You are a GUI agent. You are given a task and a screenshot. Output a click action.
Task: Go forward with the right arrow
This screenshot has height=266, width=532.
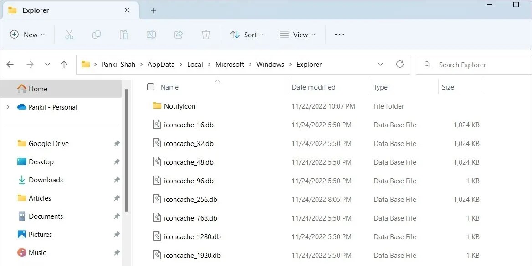pyautogui.click(x=30, y=65)
